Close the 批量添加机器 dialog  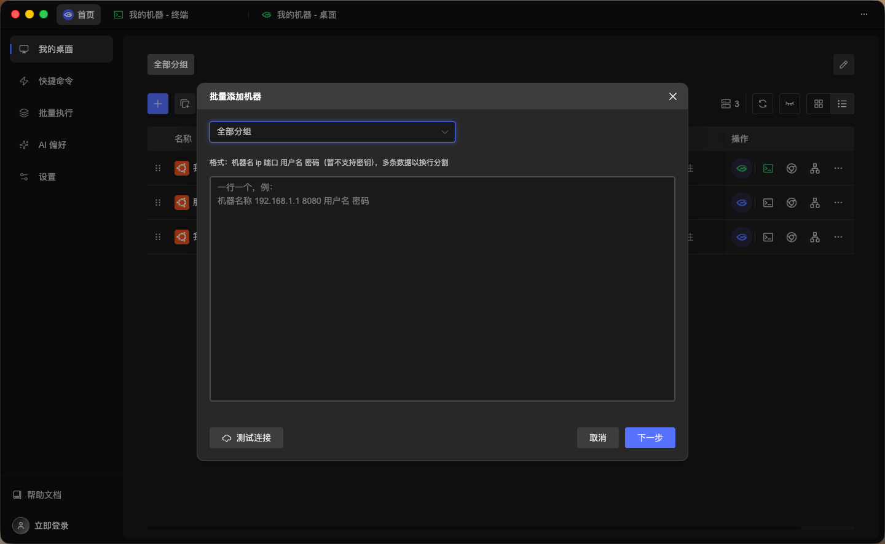pos(673,96)
